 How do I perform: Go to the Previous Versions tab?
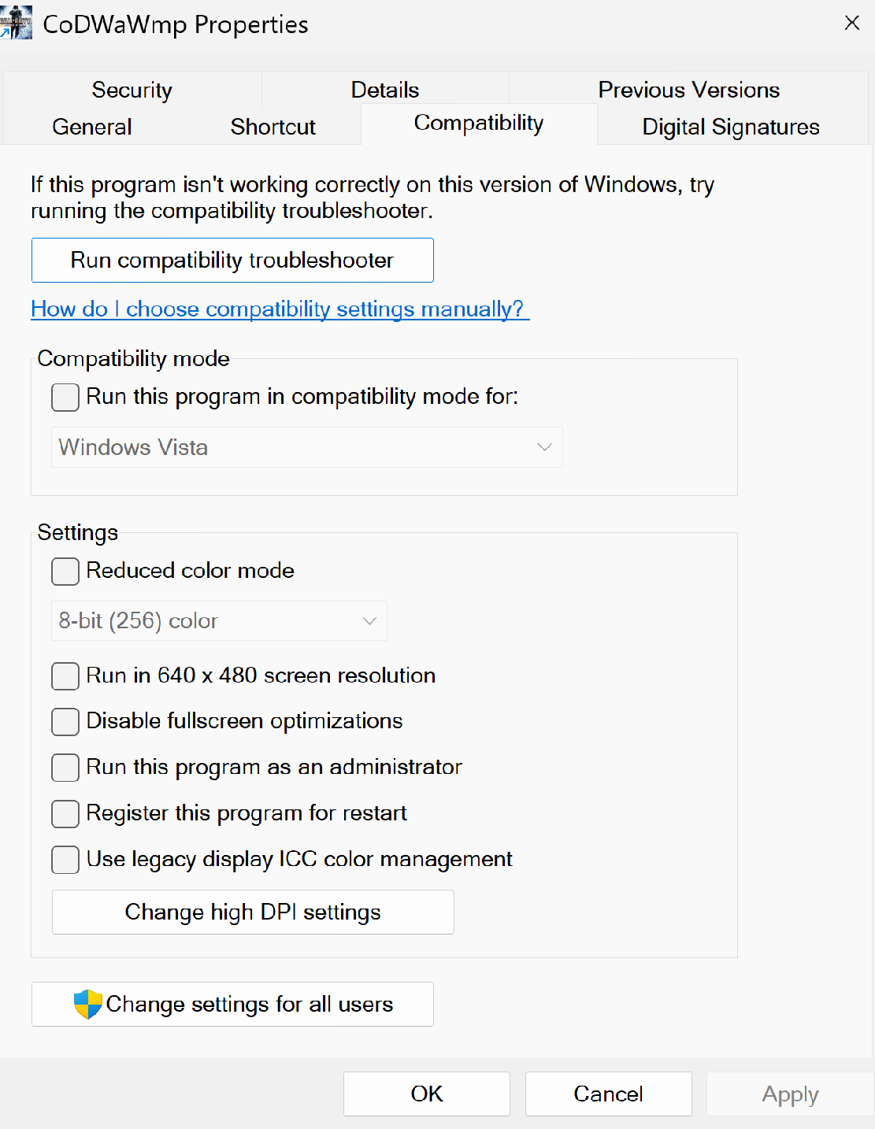click(x=688, y=90)
